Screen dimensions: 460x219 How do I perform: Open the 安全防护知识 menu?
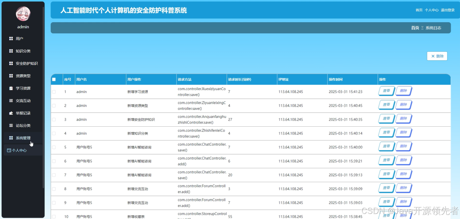[x=23, y=63]
